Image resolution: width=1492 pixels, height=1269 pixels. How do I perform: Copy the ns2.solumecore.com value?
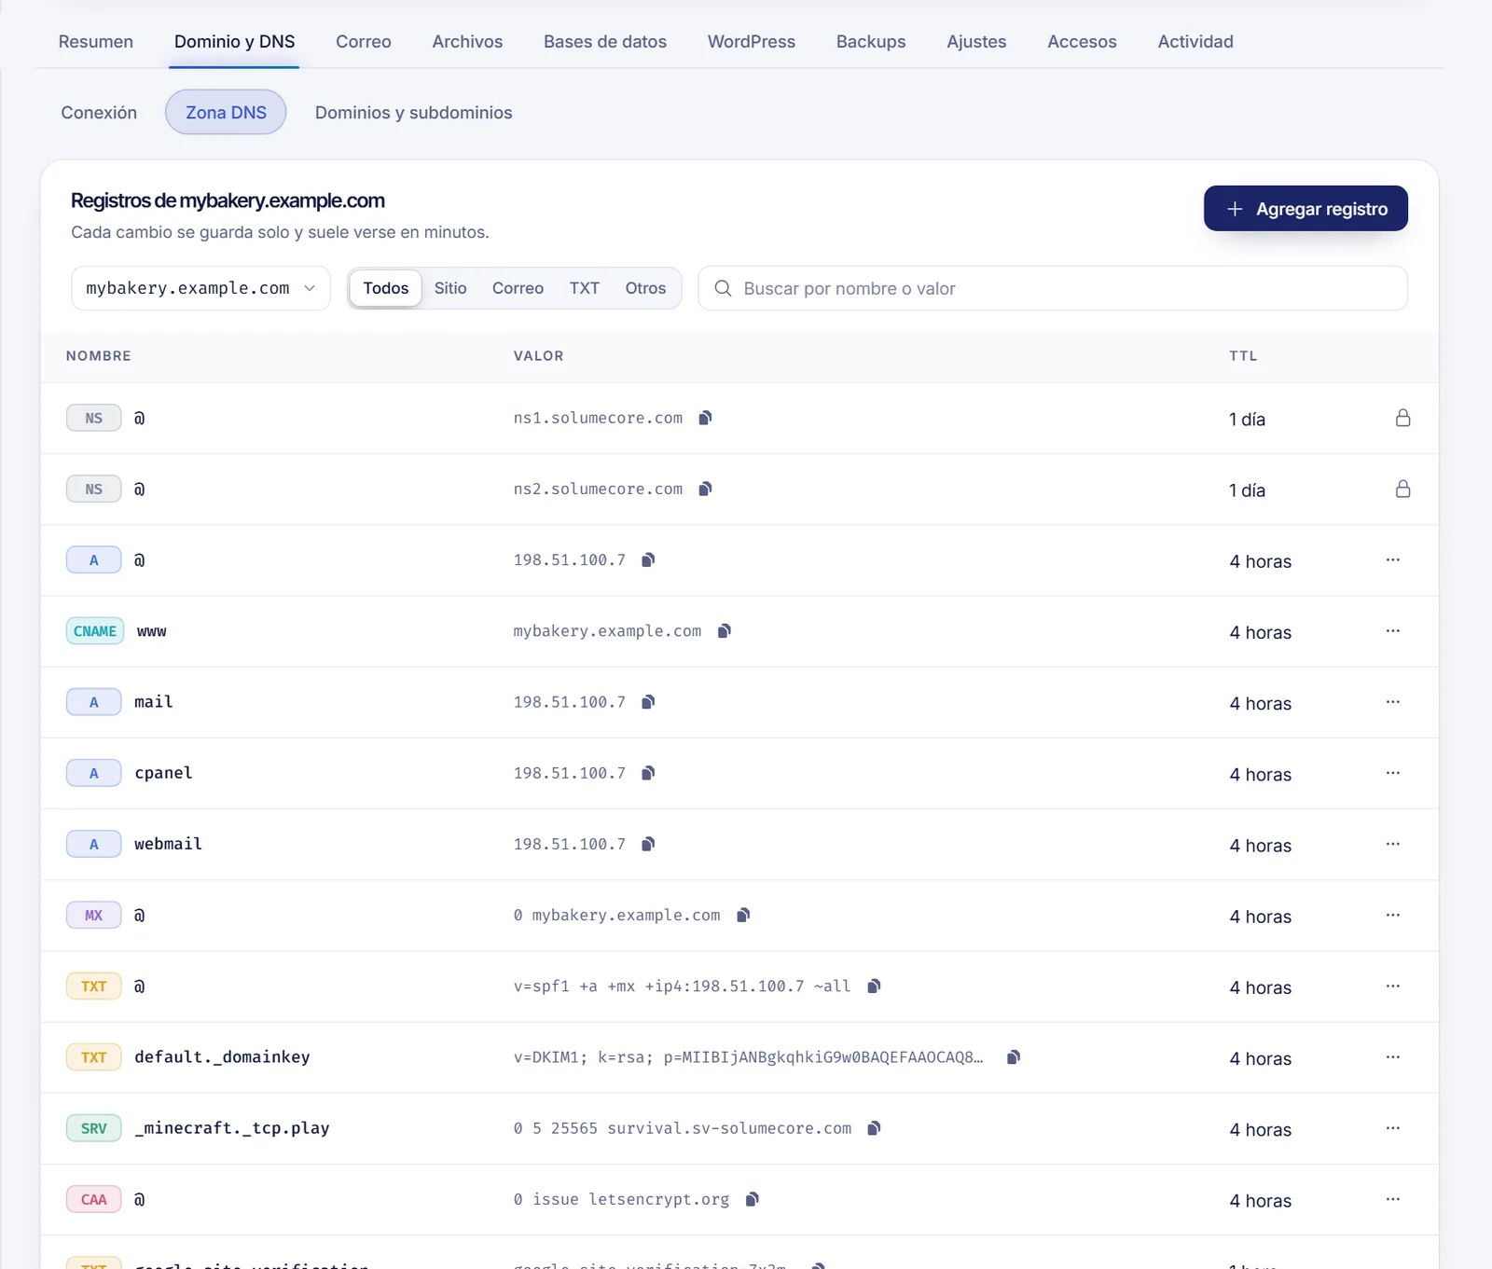pyautogui.click(x=706, y=489)
